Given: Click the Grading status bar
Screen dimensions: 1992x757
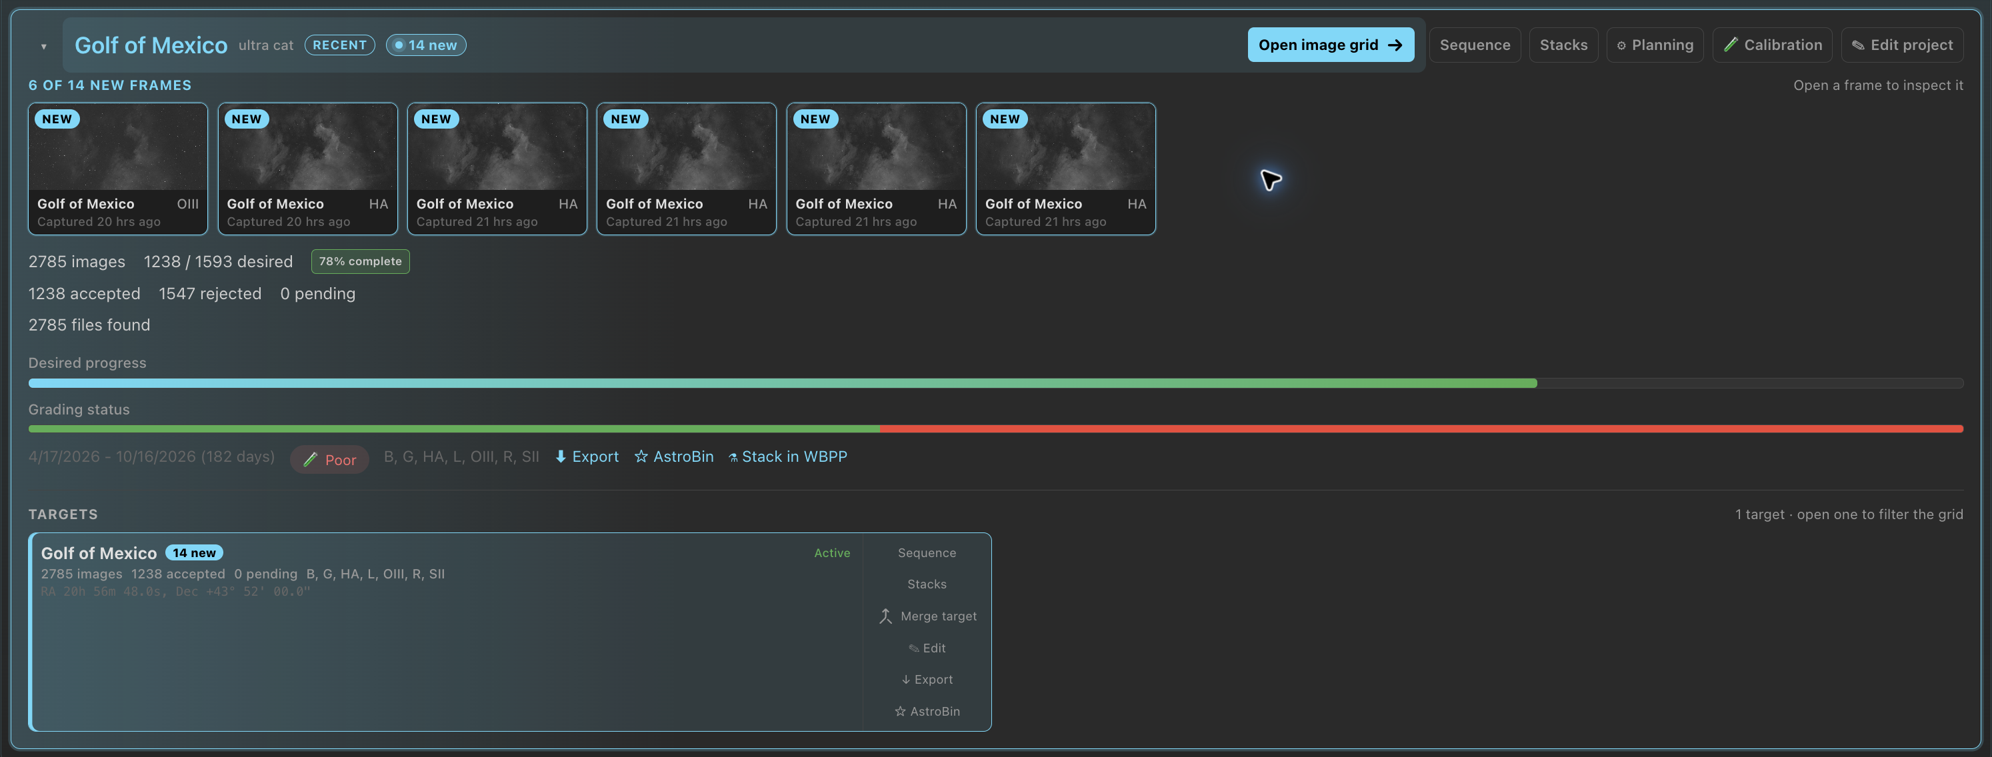Looking at the screenshot, I should click(x=995, y=428).
